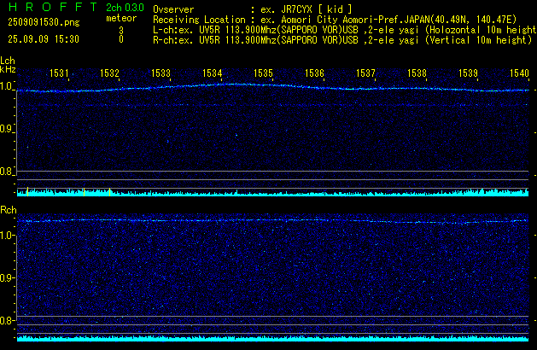Click the 1532 time tick label
The image size is (537, 350).
point(109,73)
